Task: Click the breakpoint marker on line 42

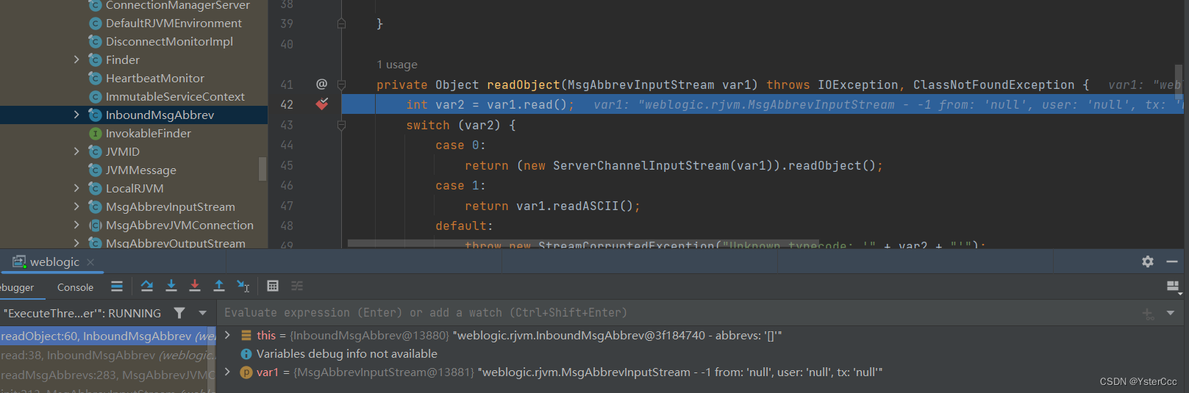Action: point(322,104)
